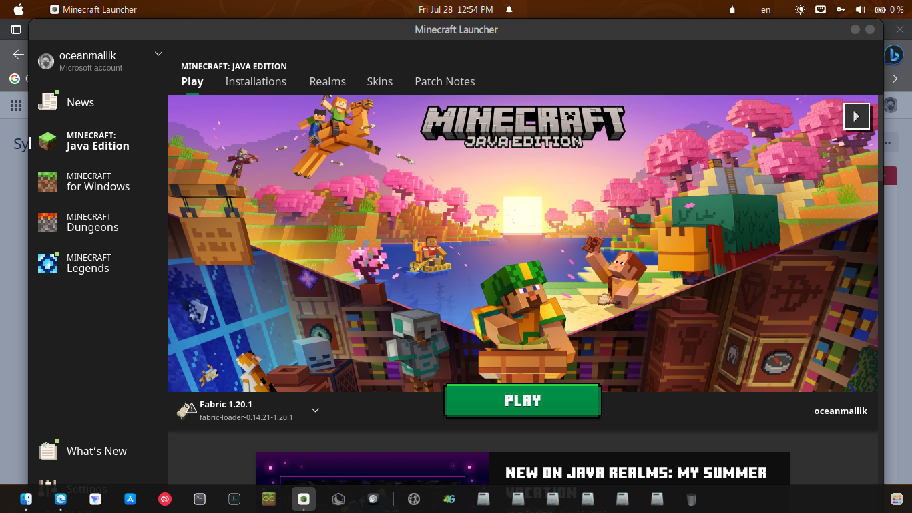Open Minecraft for Windows in the sidebar

tap(97, 182)
